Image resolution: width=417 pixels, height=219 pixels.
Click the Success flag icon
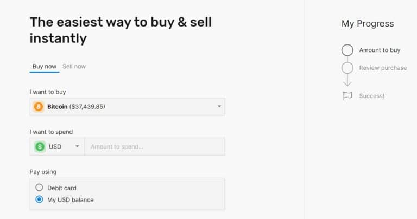(x=347, y=96)
